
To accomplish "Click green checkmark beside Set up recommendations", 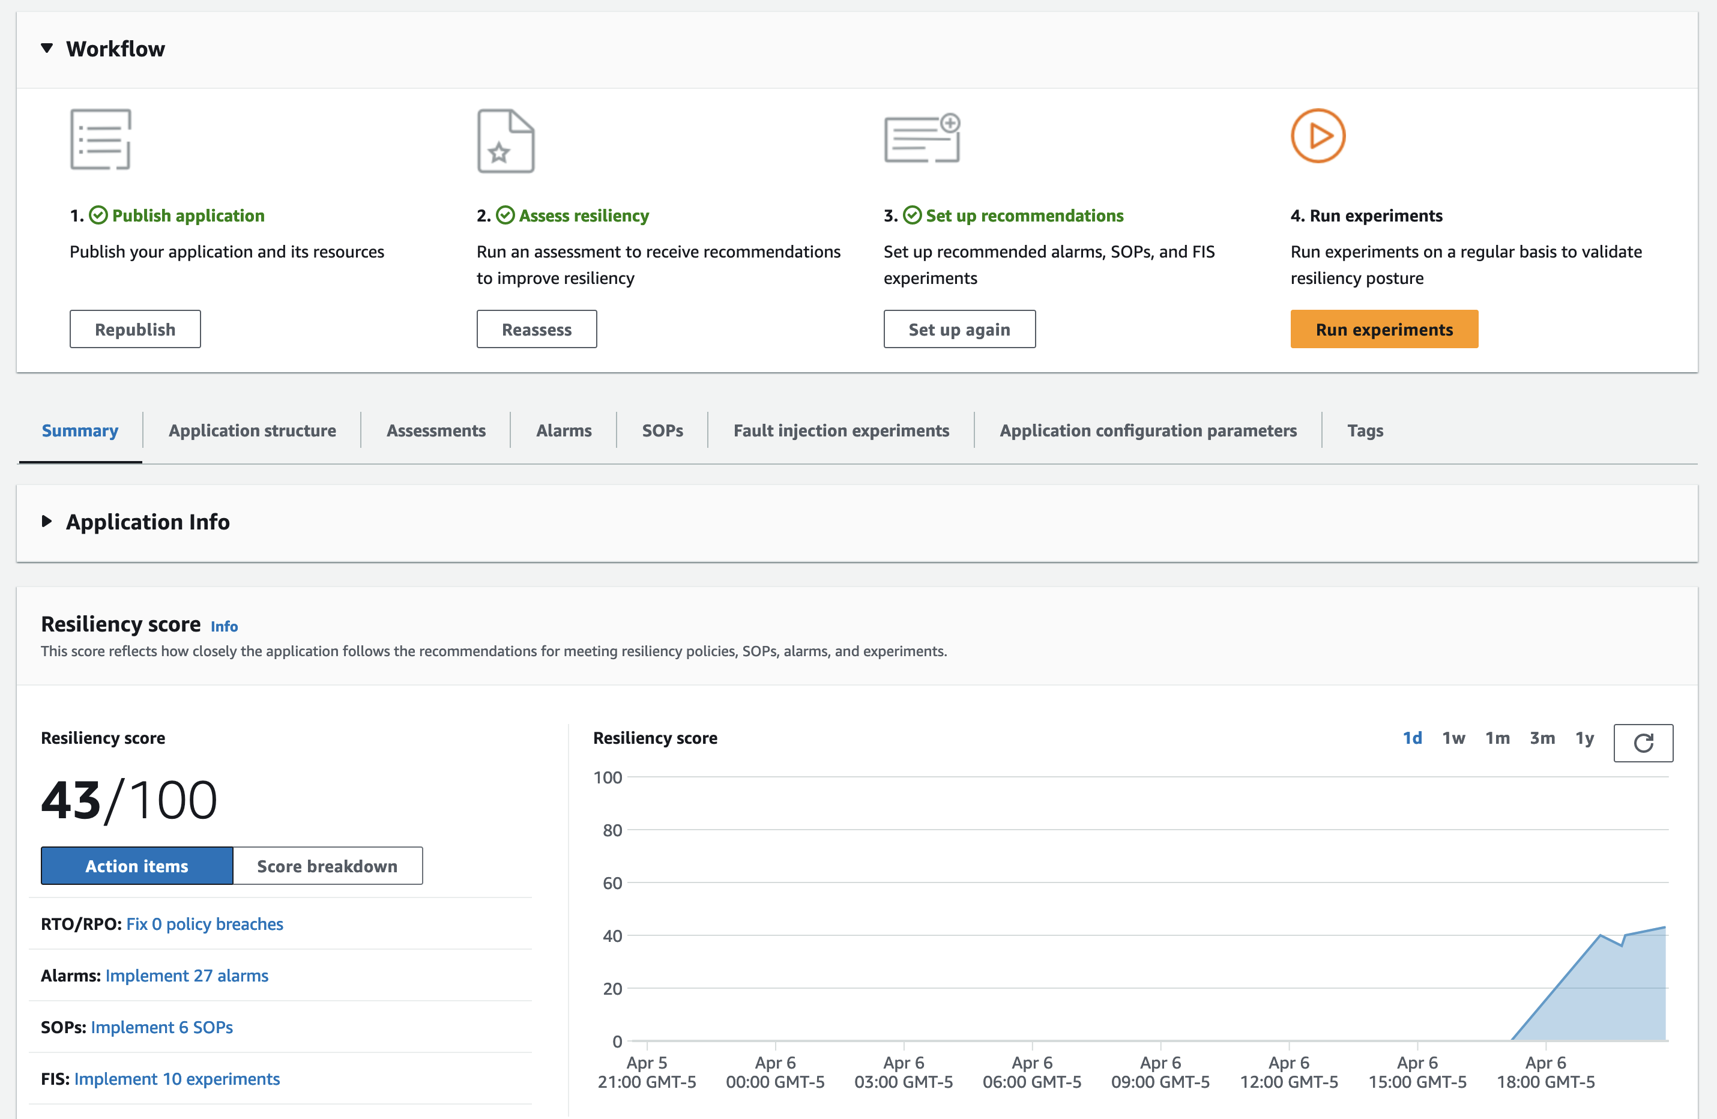I will tap(913, 216).
